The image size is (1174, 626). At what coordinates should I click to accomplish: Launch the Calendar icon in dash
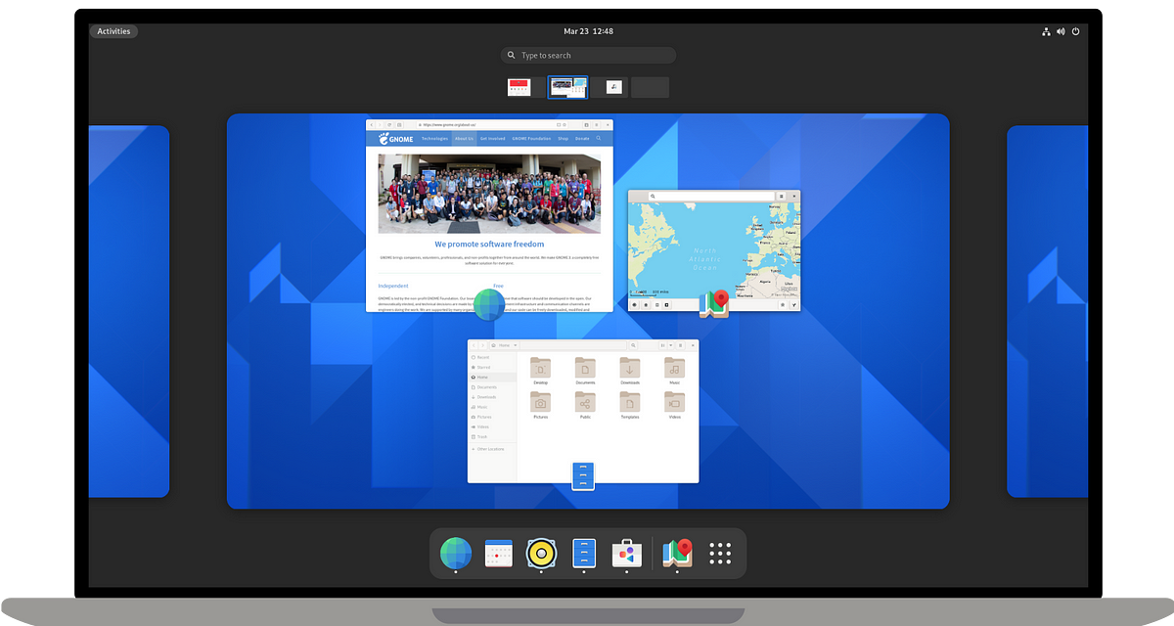pyautogui.click(x=499, y=554)
